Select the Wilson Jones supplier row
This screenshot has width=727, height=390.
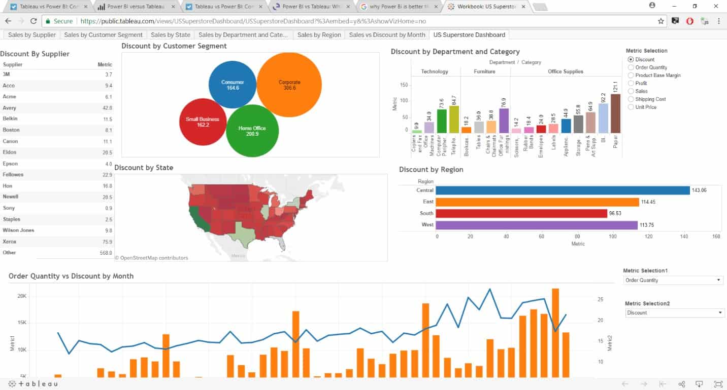coord(57,230)
